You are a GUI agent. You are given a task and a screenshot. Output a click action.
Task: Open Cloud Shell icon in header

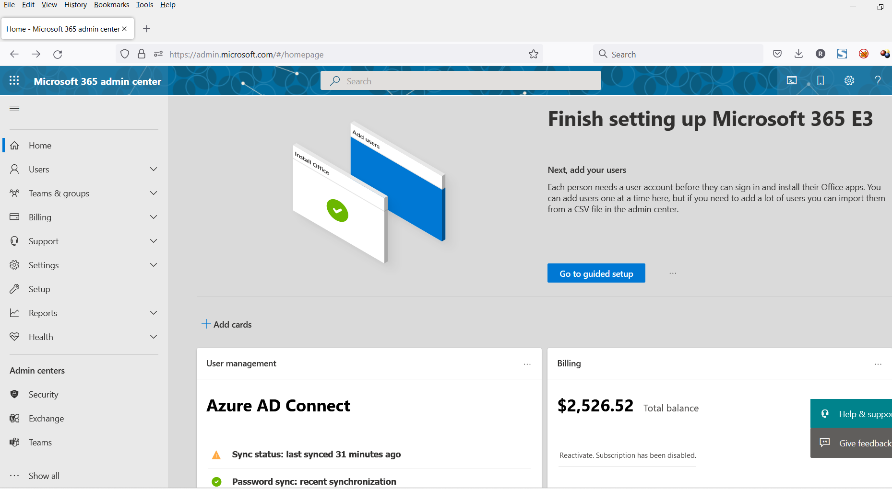(x=792, y=80)
